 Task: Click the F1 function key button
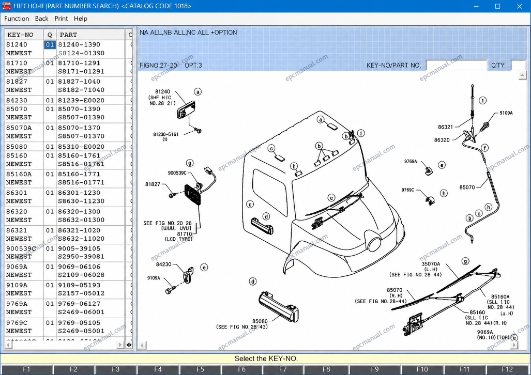coord(26,369)
